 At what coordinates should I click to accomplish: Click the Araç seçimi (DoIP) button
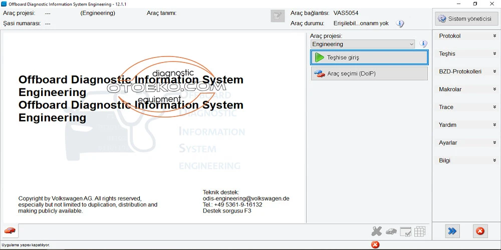369,73
